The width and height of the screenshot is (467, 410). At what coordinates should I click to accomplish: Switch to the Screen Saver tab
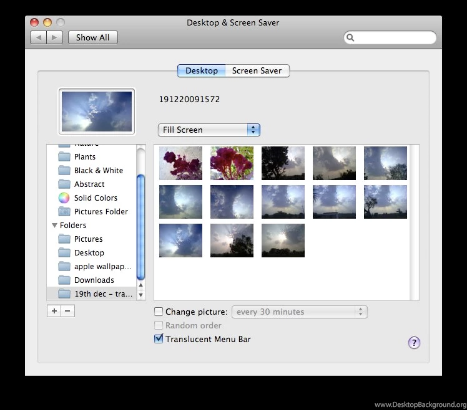click(257, 71)
